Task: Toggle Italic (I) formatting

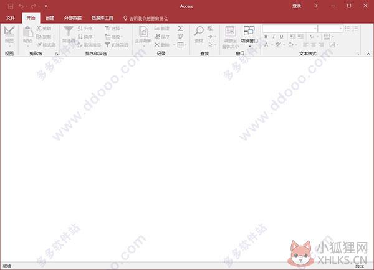Action: click(274, 37)
